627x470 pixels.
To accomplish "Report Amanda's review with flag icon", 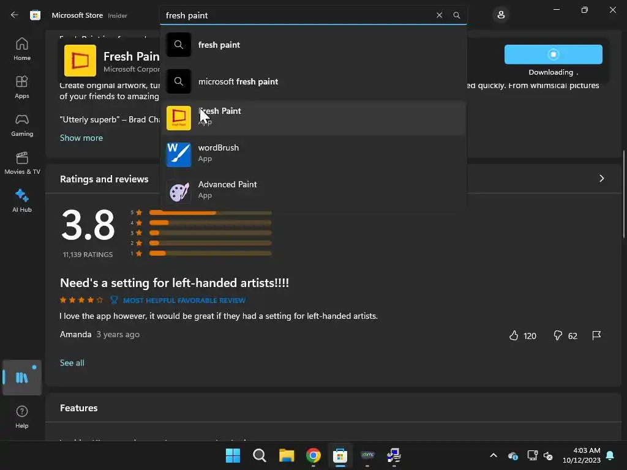I will [596, 336].
